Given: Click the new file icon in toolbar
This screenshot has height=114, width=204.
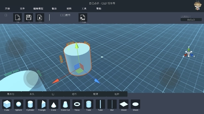Looking at the screenshot, I should (18, 18).
